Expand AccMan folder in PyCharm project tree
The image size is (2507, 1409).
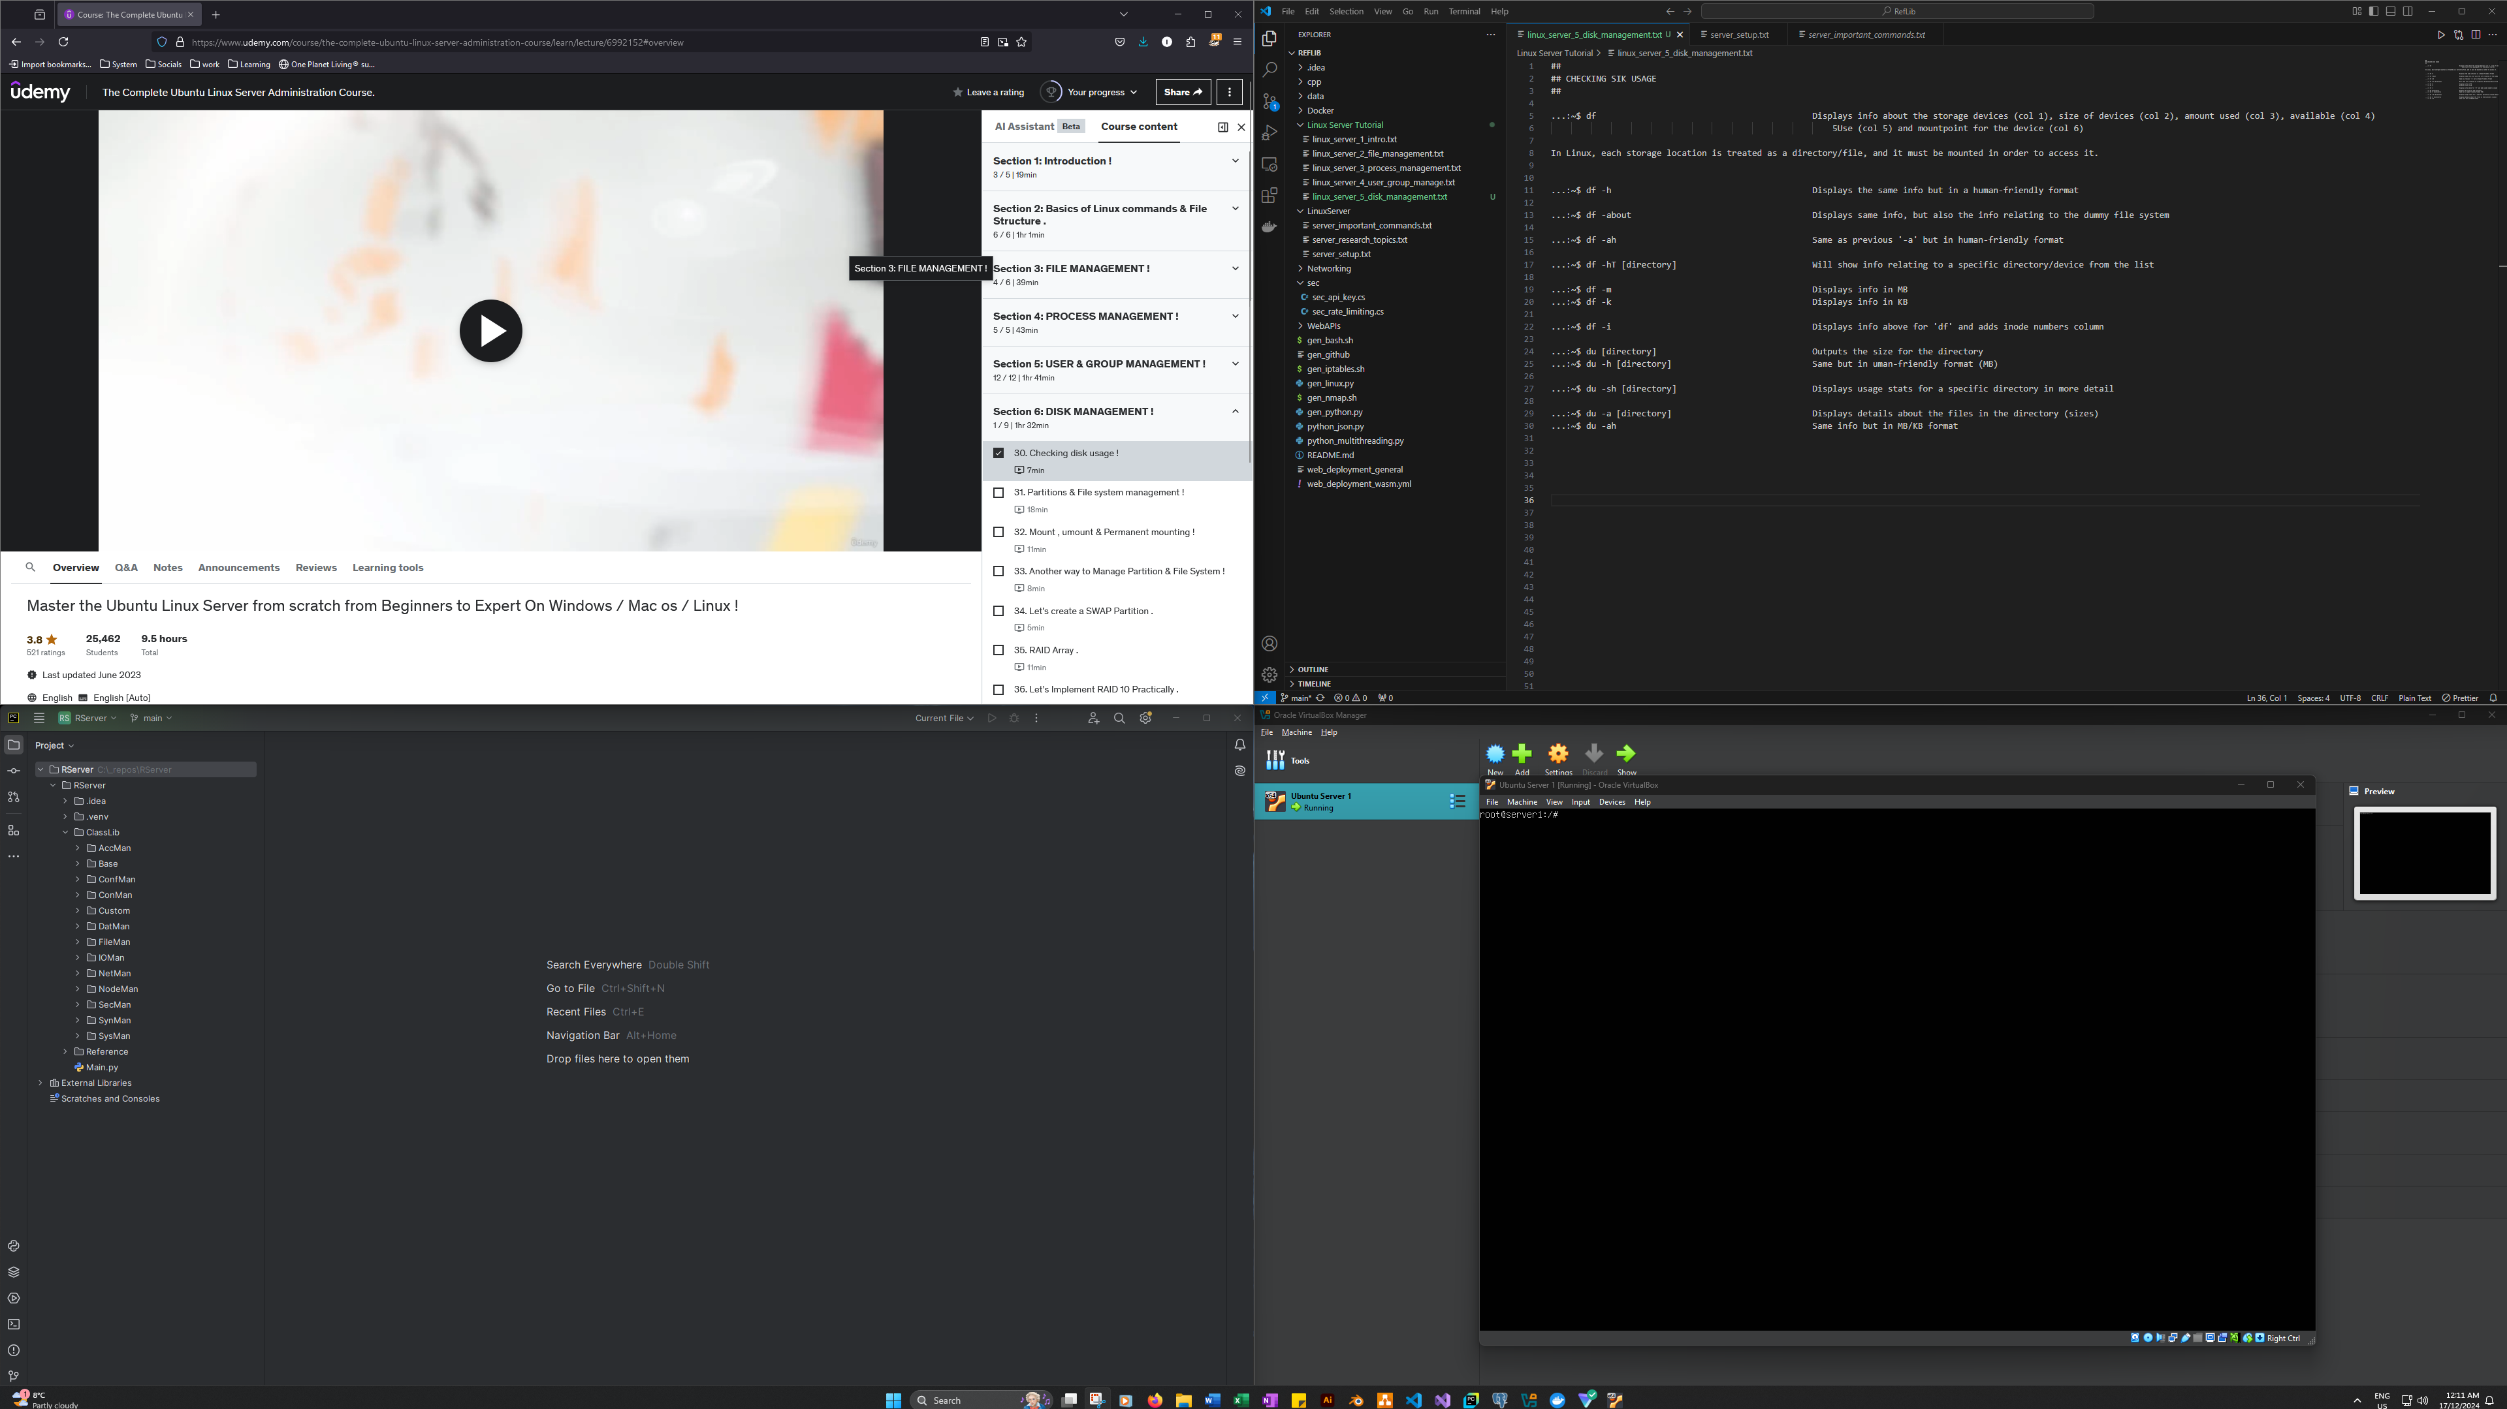pos(78,848)
